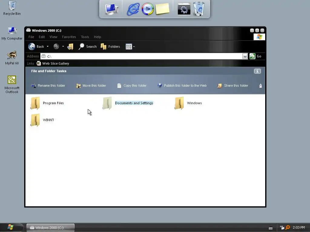Open the Forward history dropdown arrow
Screen dimensions: 310x232
[63, 47]
